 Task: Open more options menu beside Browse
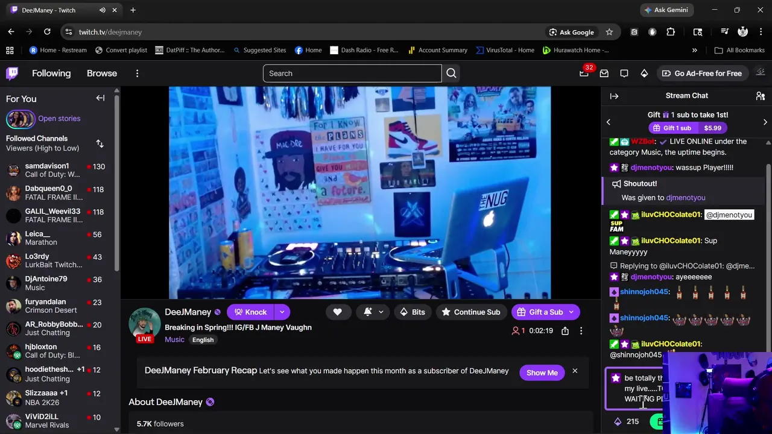(137, 74)
